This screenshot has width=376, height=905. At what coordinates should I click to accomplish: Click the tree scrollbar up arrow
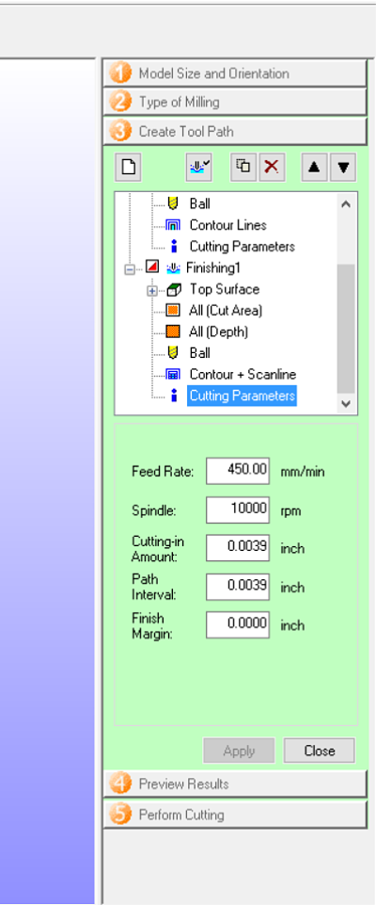pos(346,203)
